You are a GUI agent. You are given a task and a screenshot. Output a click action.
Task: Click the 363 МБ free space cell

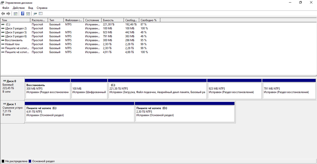click(x=129, y=36)
